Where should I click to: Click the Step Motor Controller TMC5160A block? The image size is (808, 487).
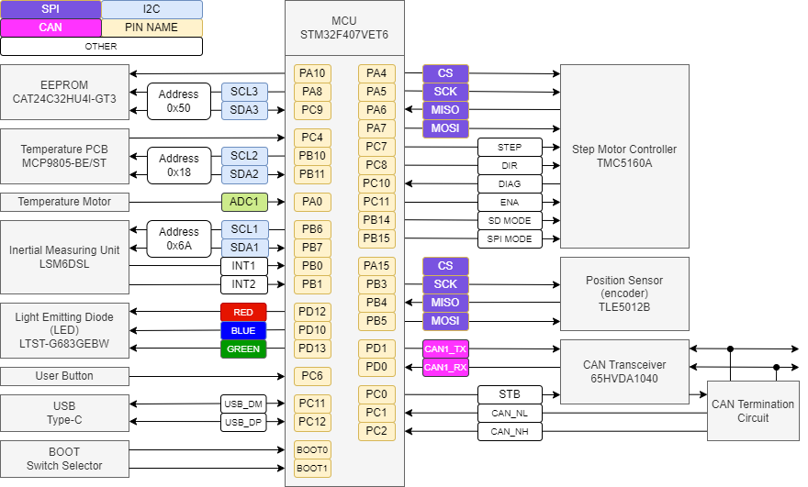coord(624,157)
